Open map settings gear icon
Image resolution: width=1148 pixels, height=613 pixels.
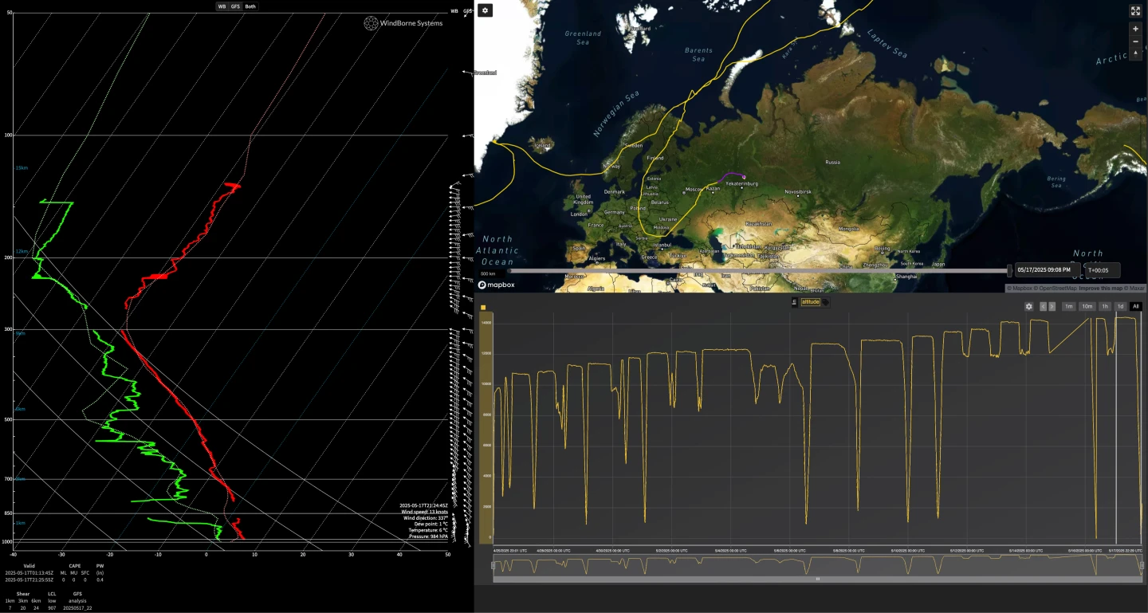pos(486,10)
